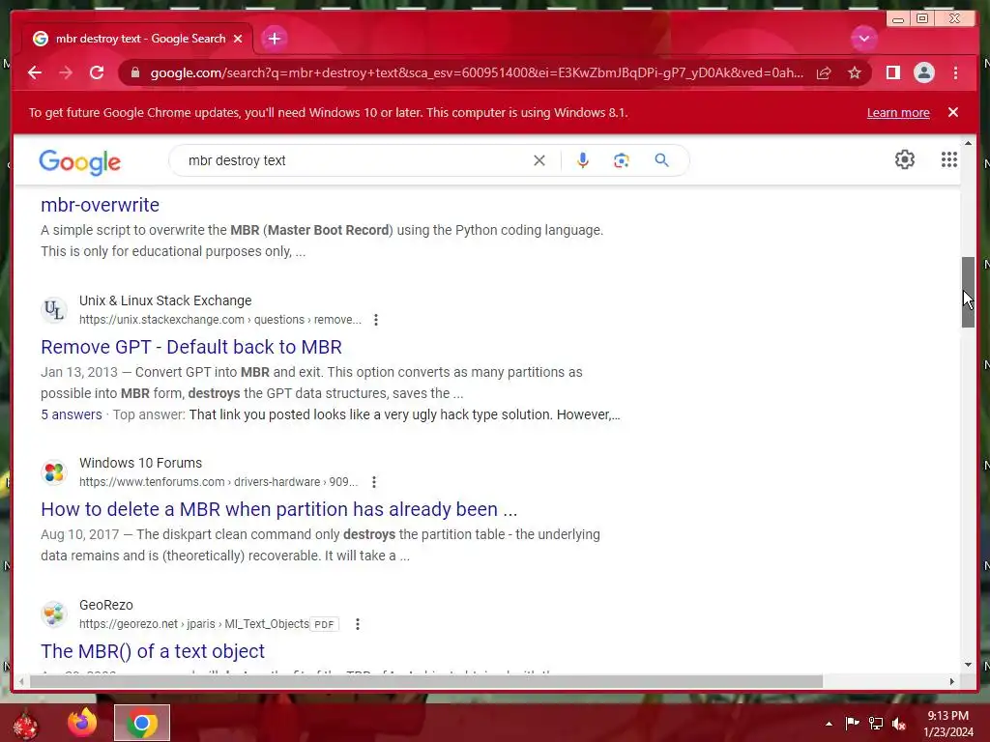
Task: Click the georezo.net URL text
Action: point(193,624)
